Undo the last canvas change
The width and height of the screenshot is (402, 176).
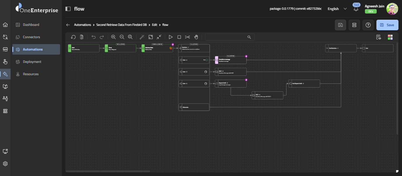click(x=94, y=37)
